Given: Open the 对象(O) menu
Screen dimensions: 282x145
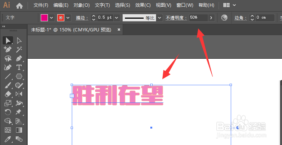Looking at the screenshot, I should [82, 5].
